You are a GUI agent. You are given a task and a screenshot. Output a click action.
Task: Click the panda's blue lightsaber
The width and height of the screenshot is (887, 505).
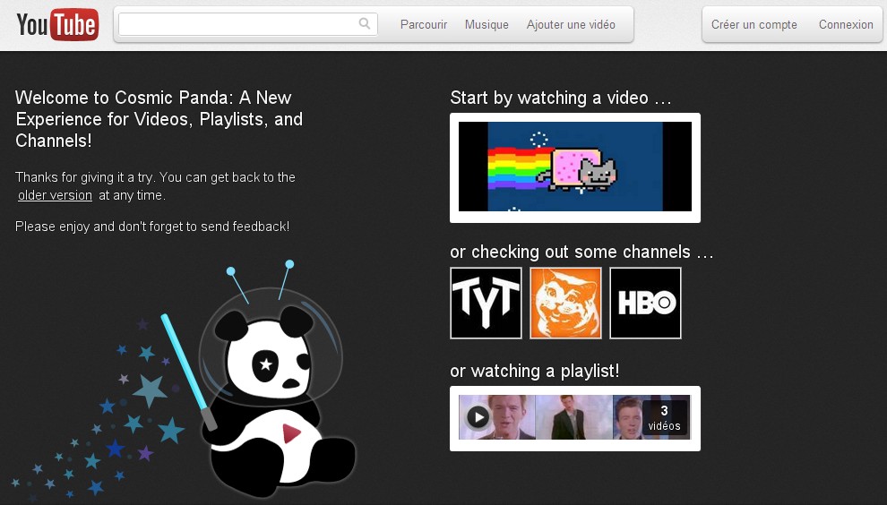[188, 371]
